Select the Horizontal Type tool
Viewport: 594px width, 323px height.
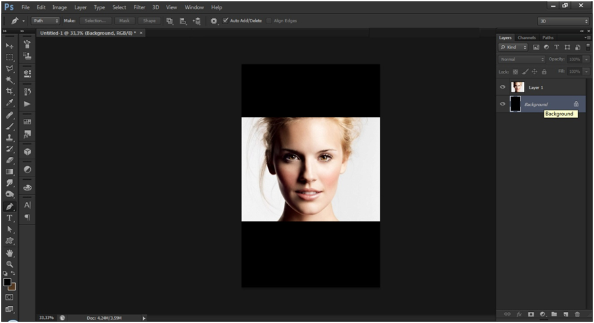coord(10,218)
